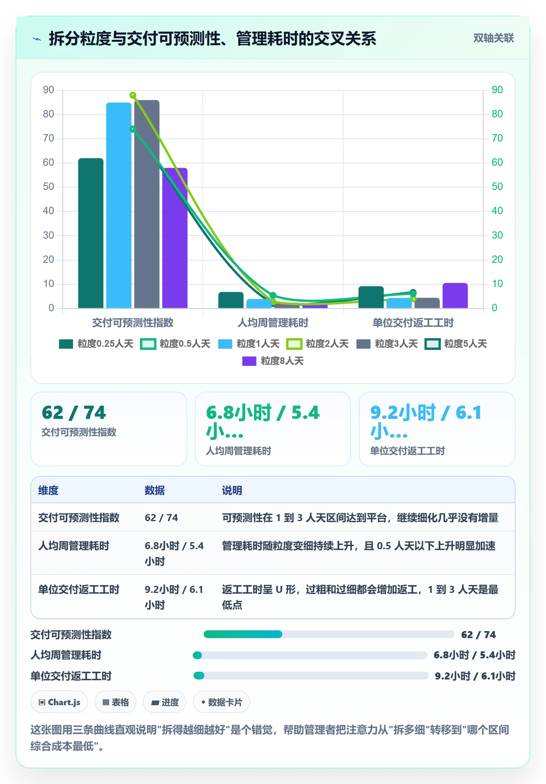Screen dimensions: 546x784
Task: Click the tall dark teal bar for 交付可预测性指数
Action: pyautogui.click(x=91, y=233)
